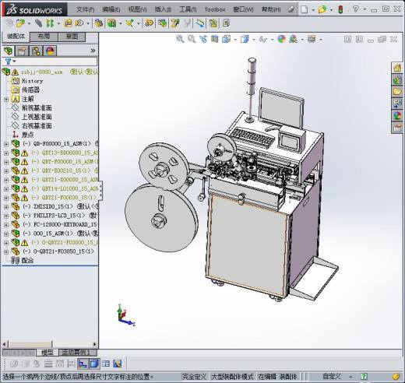Open the 工具(T) menu

(188, 9)
